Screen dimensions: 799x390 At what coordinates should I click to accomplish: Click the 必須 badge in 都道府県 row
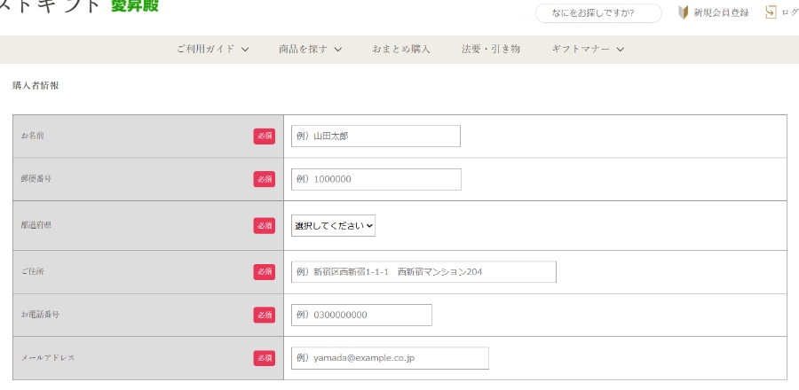click(265, 226)
